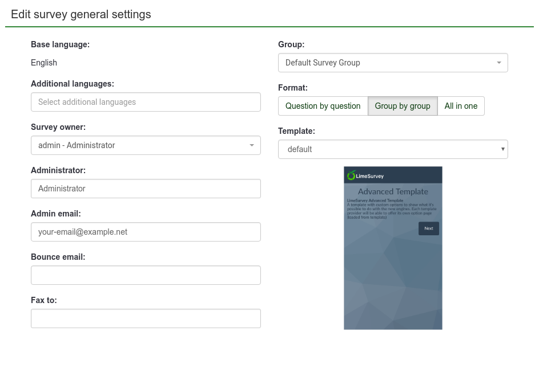The width and height of the screenshot is (535, 372).
Task: Click into the Administrator name field
Action: (146, 189)
